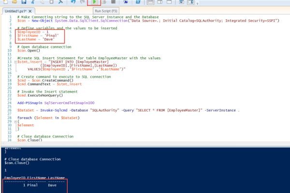
Task: Click the Show Command Window icon
Action: (x=181, y=2)
